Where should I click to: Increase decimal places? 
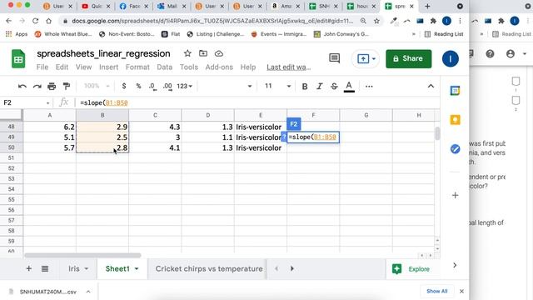click(167, 87)
